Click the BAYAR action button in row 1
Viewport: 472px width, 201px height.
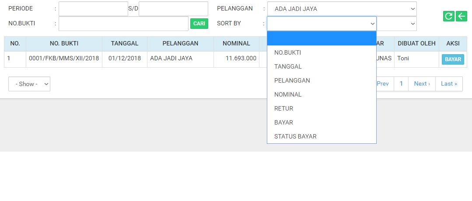(453, 59)
